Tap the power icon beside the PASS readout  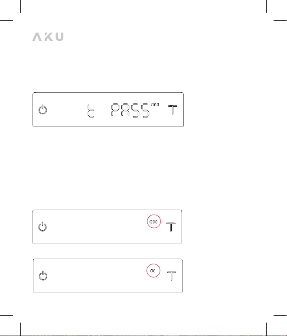click(x=43, y=110)
